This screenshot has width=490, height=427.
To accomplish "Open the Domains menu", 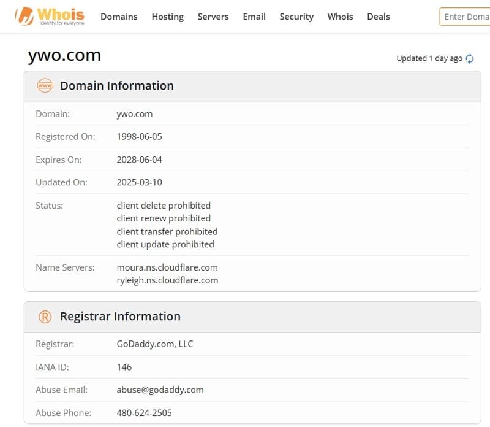I will [x=119, y=17].
